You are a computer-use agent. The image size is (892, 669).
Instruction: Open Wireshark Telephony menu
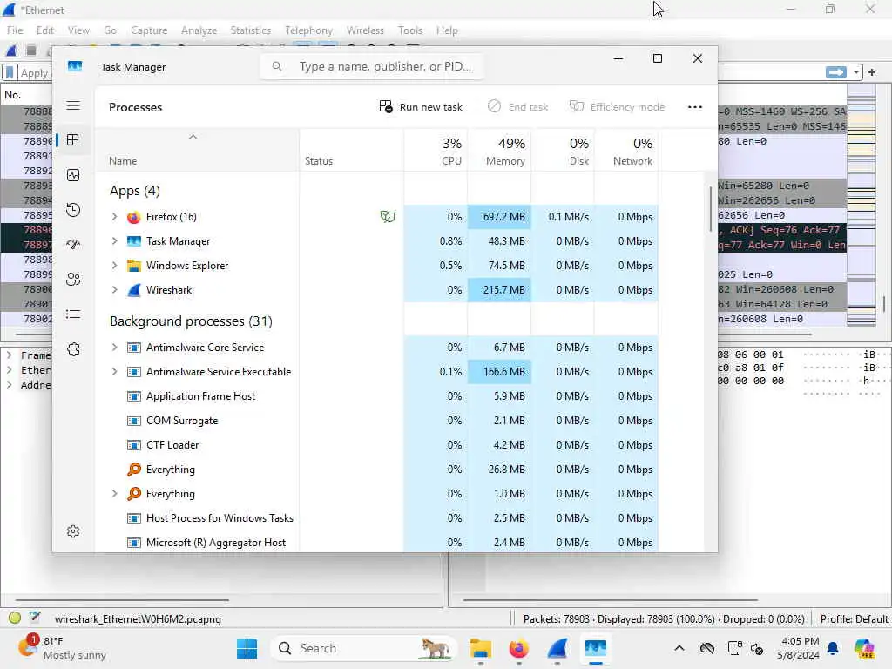pos(309,30)
